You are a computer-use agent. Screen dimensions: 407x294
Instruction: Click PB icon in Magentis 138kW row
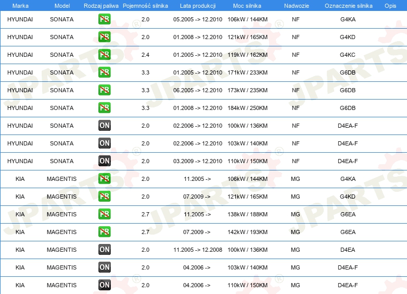104,214
